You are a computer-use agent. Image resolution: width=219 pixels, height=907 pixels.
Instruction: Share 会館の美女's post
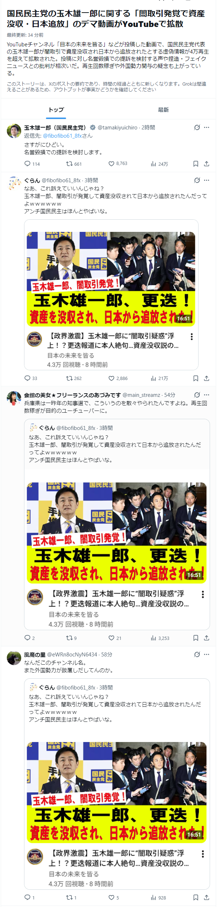206,638
